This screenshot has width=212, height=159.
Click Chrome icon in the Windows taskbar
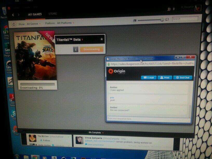[x=35, y=157]
